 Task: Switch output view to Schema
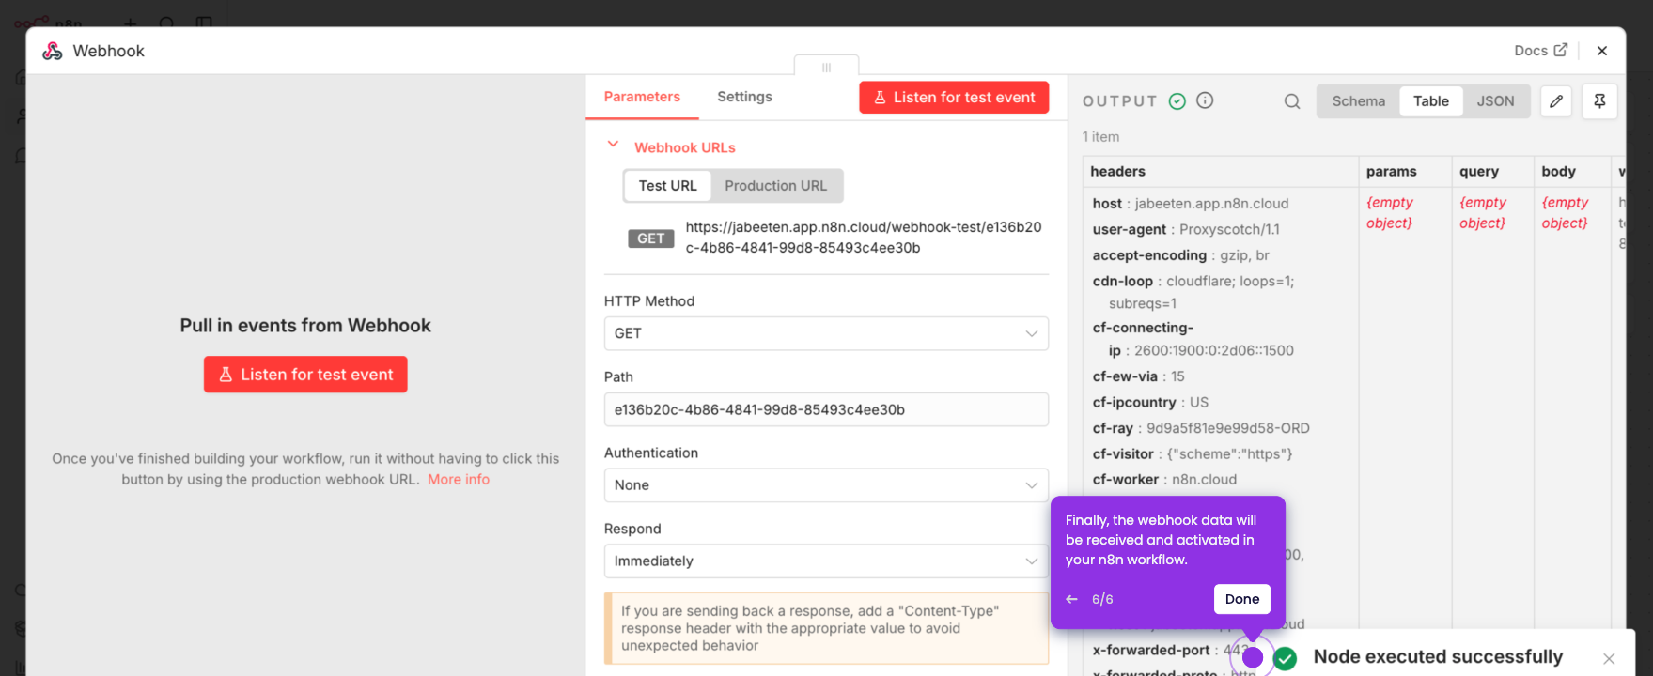pos(1358,101)
